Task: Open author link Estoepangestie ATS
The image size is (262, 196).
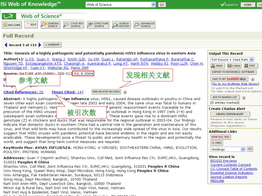Action: point(43,64)
